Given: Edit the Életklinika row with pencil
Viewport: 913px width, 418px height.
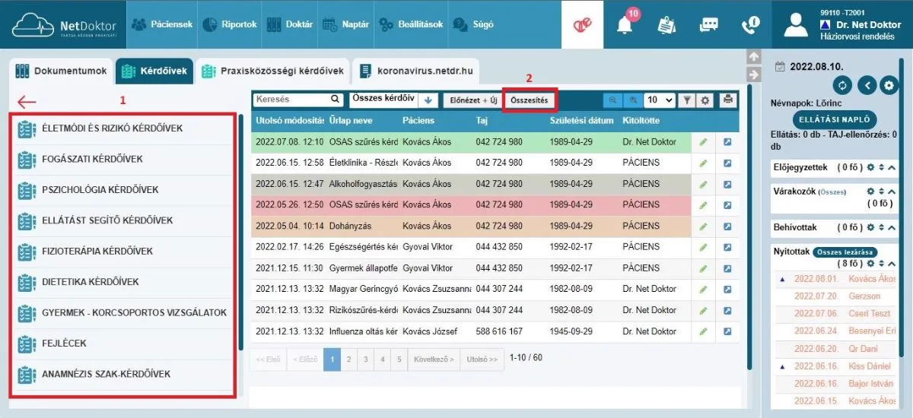Looking at the screenshot, I should tap(703, 163).
